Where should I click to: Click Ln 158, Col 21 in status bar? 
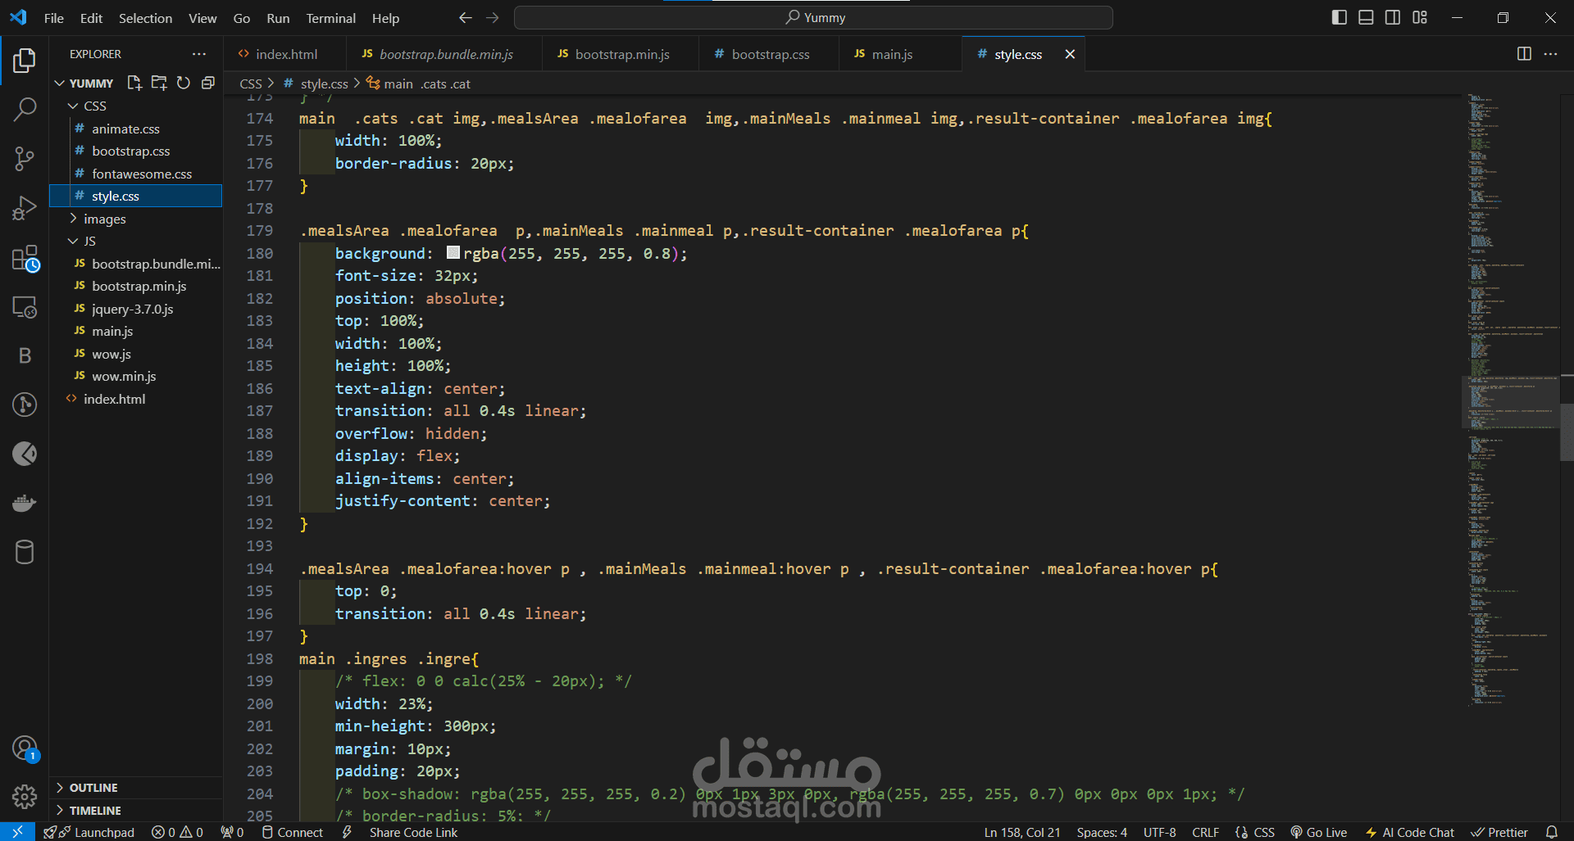pos(1021,832)
